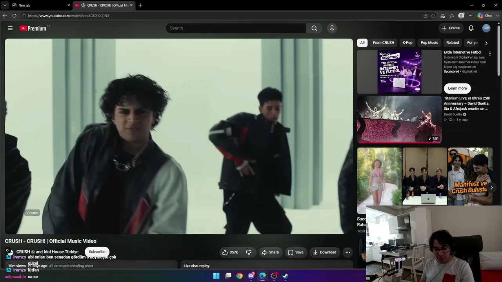The width and height of the screenshot is (502, 282).
Task: Open the browser favorites list
Action: (452, 16)
